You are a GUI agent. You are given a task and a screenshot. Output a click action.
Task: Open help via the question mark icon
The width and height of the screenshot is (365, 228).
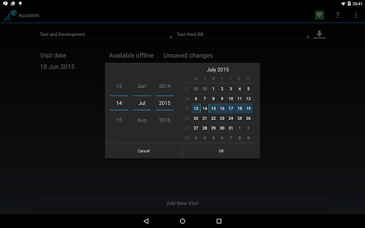tap(337, 15)
